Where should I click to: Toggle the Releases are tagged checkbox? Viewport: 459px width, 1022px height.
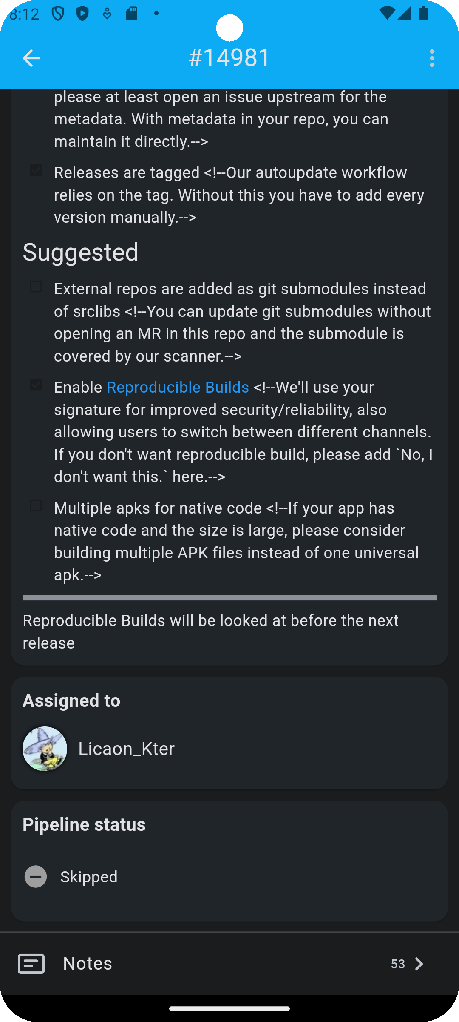point(36,170)
